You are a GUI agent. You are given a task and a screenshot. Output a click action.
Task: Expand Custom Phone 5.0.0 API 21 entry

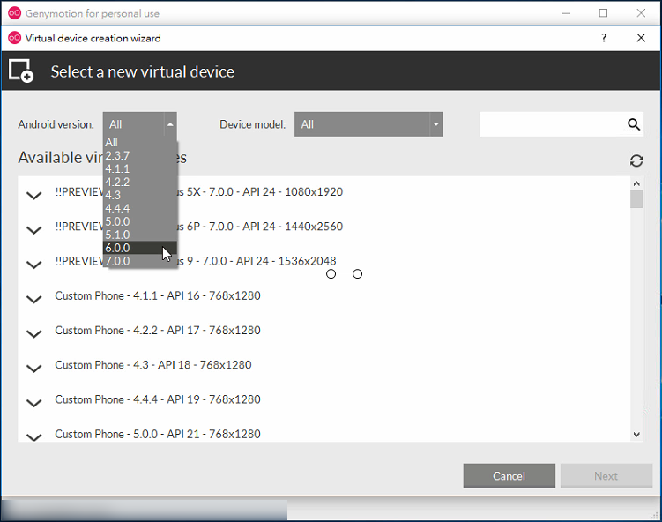pyautogui.click(x=33, y=436)
